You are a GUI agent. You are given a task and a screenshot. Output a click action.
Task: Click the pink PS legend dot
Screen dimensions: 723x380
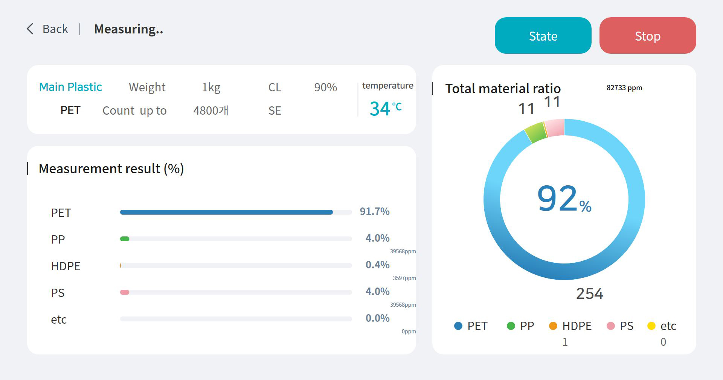point(611,326)
